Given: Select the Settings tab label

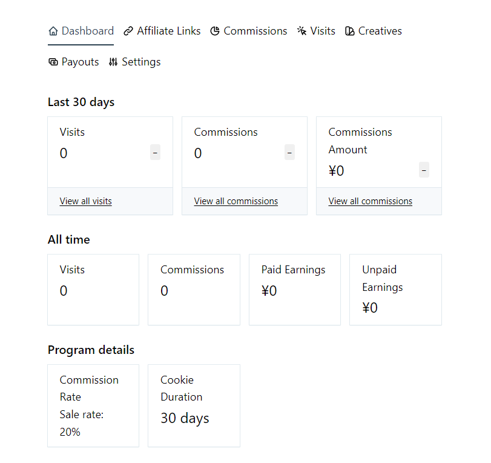Looking at the screenshot, I should pos(141,62).
